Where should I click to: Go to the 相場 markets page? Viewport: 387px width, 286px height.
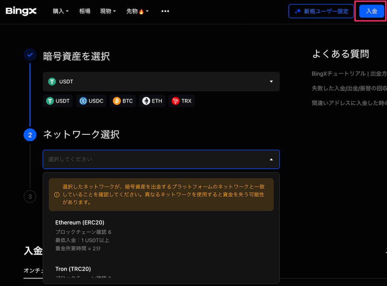pos(85,11)
